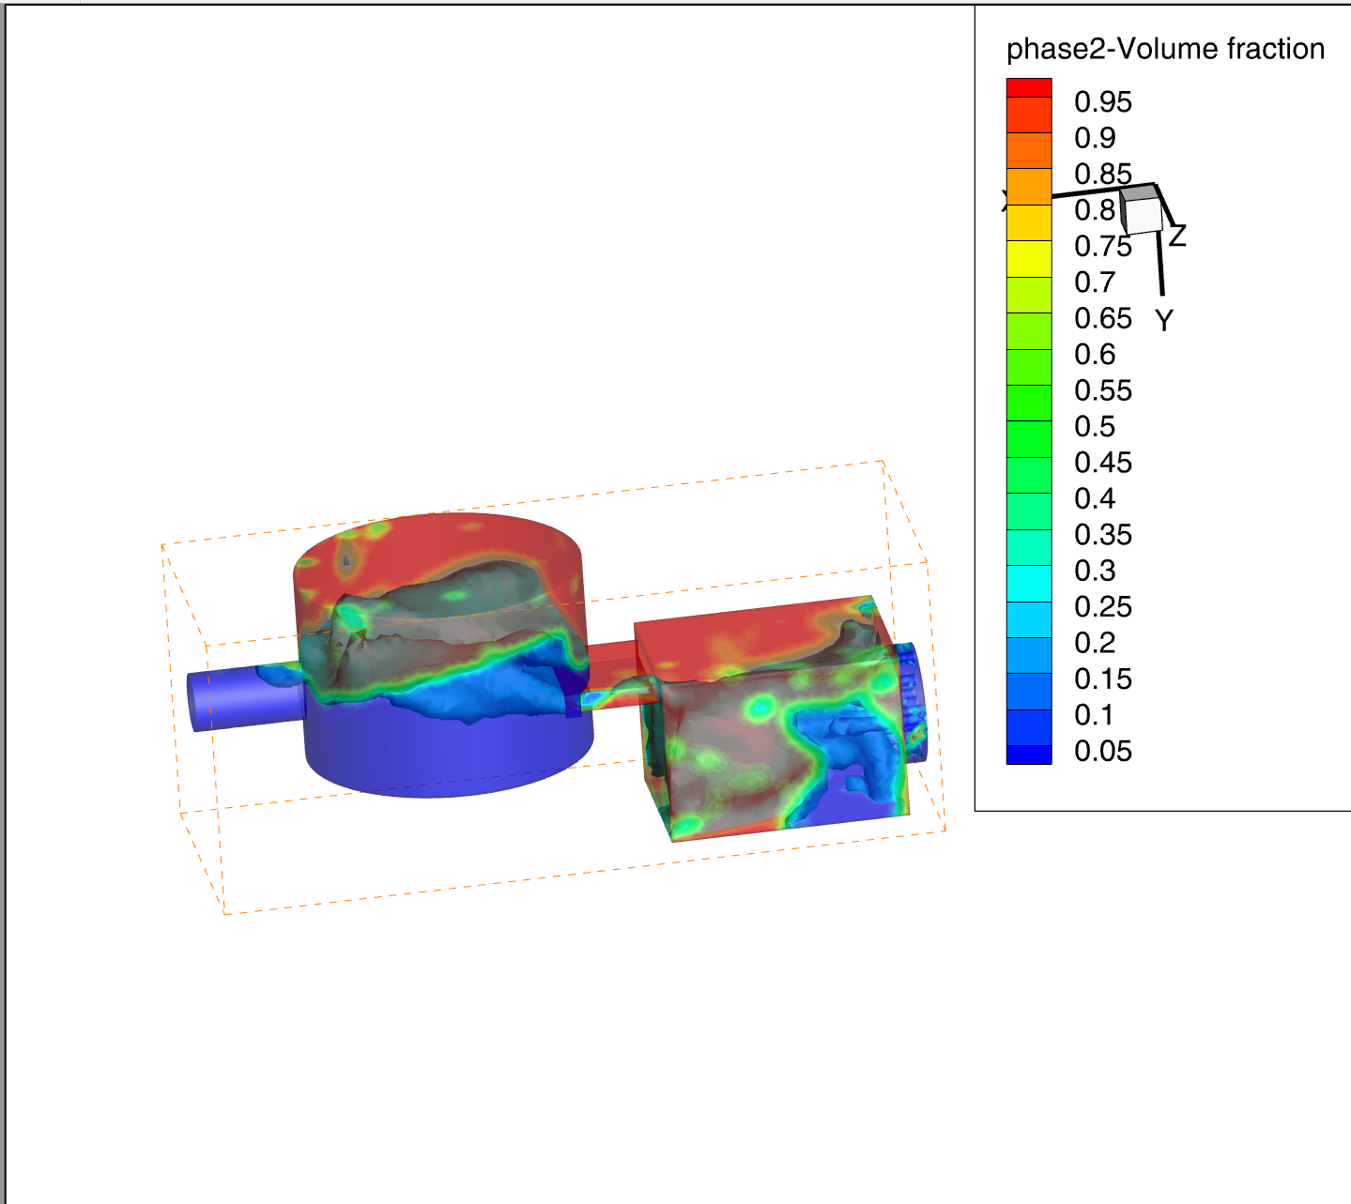Click the bright green swatch beside 0.55
The image size is (1351, 1204).
pyautogui.click(x=1028, y=403)
